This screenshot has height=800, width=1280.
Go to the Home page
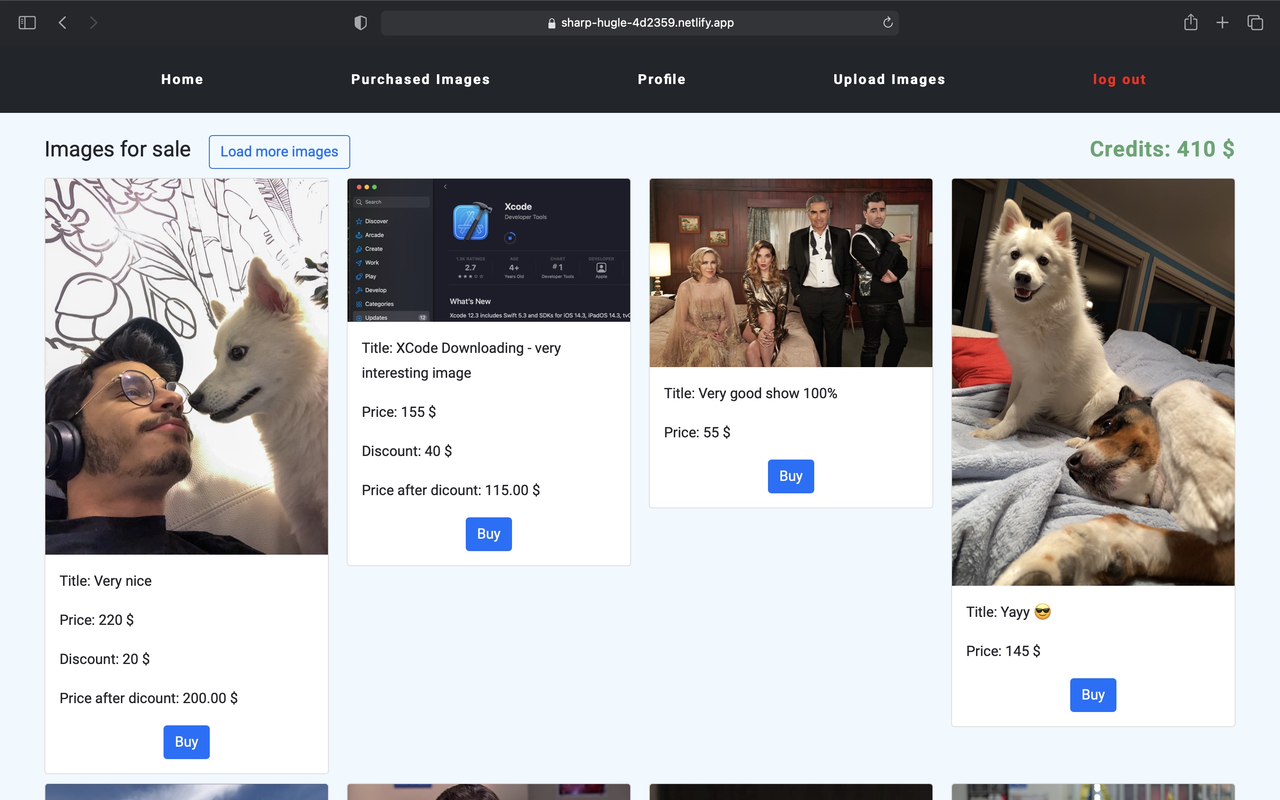[182, 80]
